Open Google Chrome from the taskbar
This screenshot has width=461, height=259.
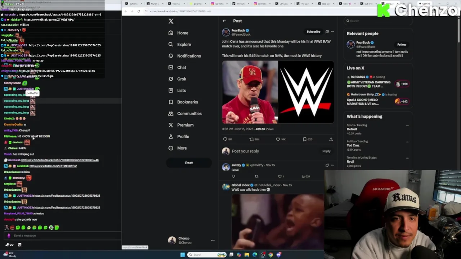[x=271, y=255]
